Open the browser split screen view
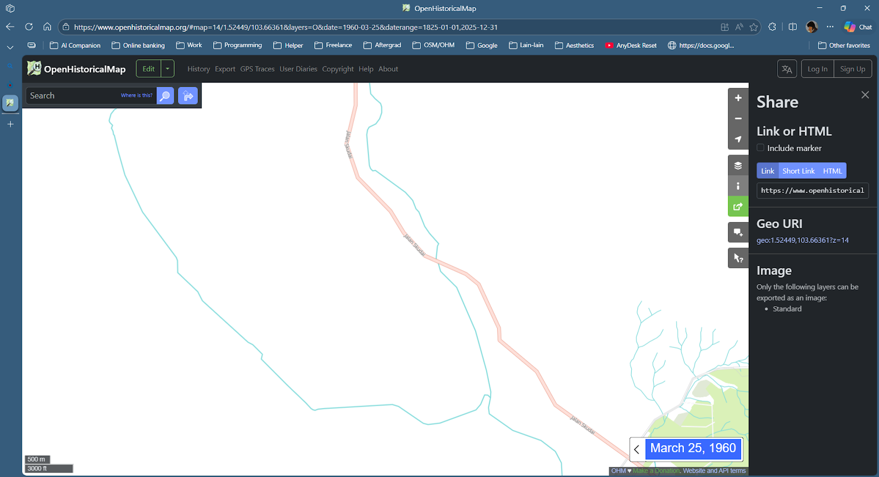This screenshot has height=477, width=879. coord(792,27)
